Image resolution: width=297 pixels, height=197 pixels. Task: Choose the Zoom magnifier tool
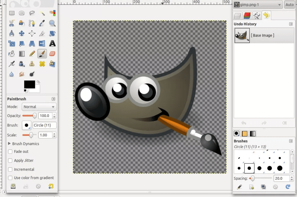point(52,23)
